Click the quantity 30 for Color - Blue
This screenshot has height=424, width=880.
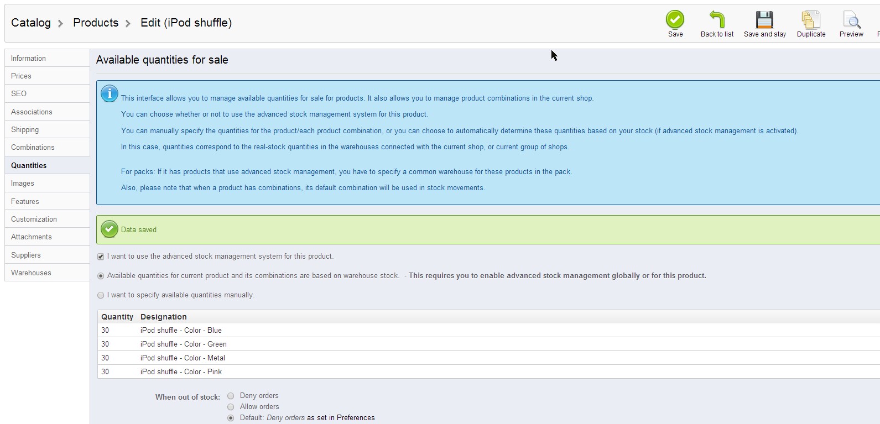click(105, 330)
